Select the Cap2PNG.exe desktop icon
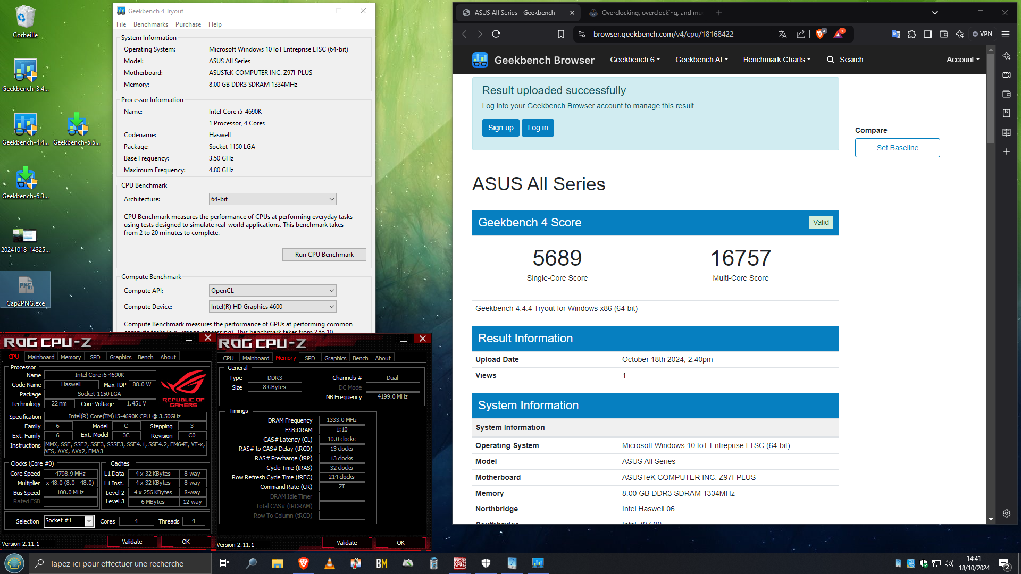Screen dimensions: 1021x574 tap(26, 290)
